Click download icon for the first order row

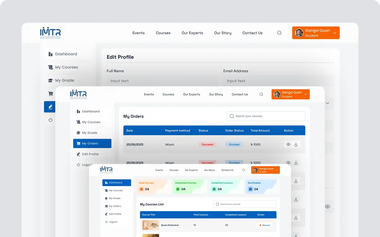[x=296, y=144]
